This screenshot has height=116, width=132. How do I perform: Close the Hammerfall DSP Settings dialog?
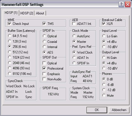[x=128, y=4]
